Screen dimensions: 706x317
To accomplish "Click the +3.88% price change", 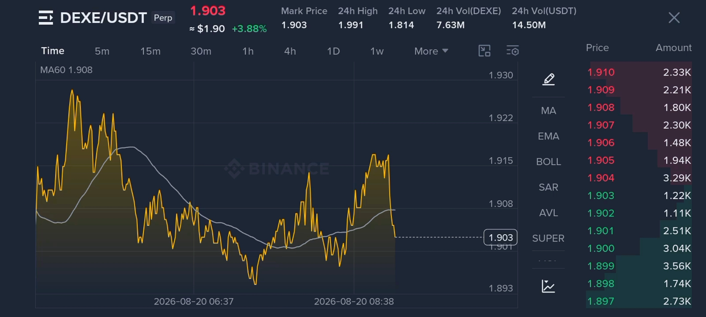I will point(249,29).
